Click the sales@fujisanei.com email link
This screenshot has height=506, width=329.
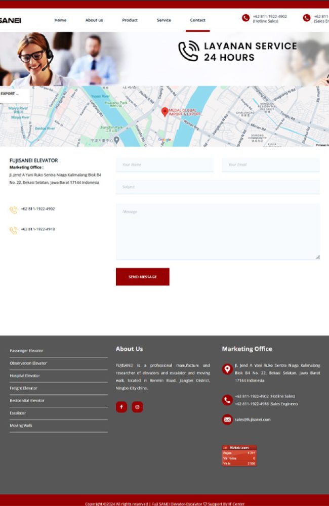click(253, 419)
